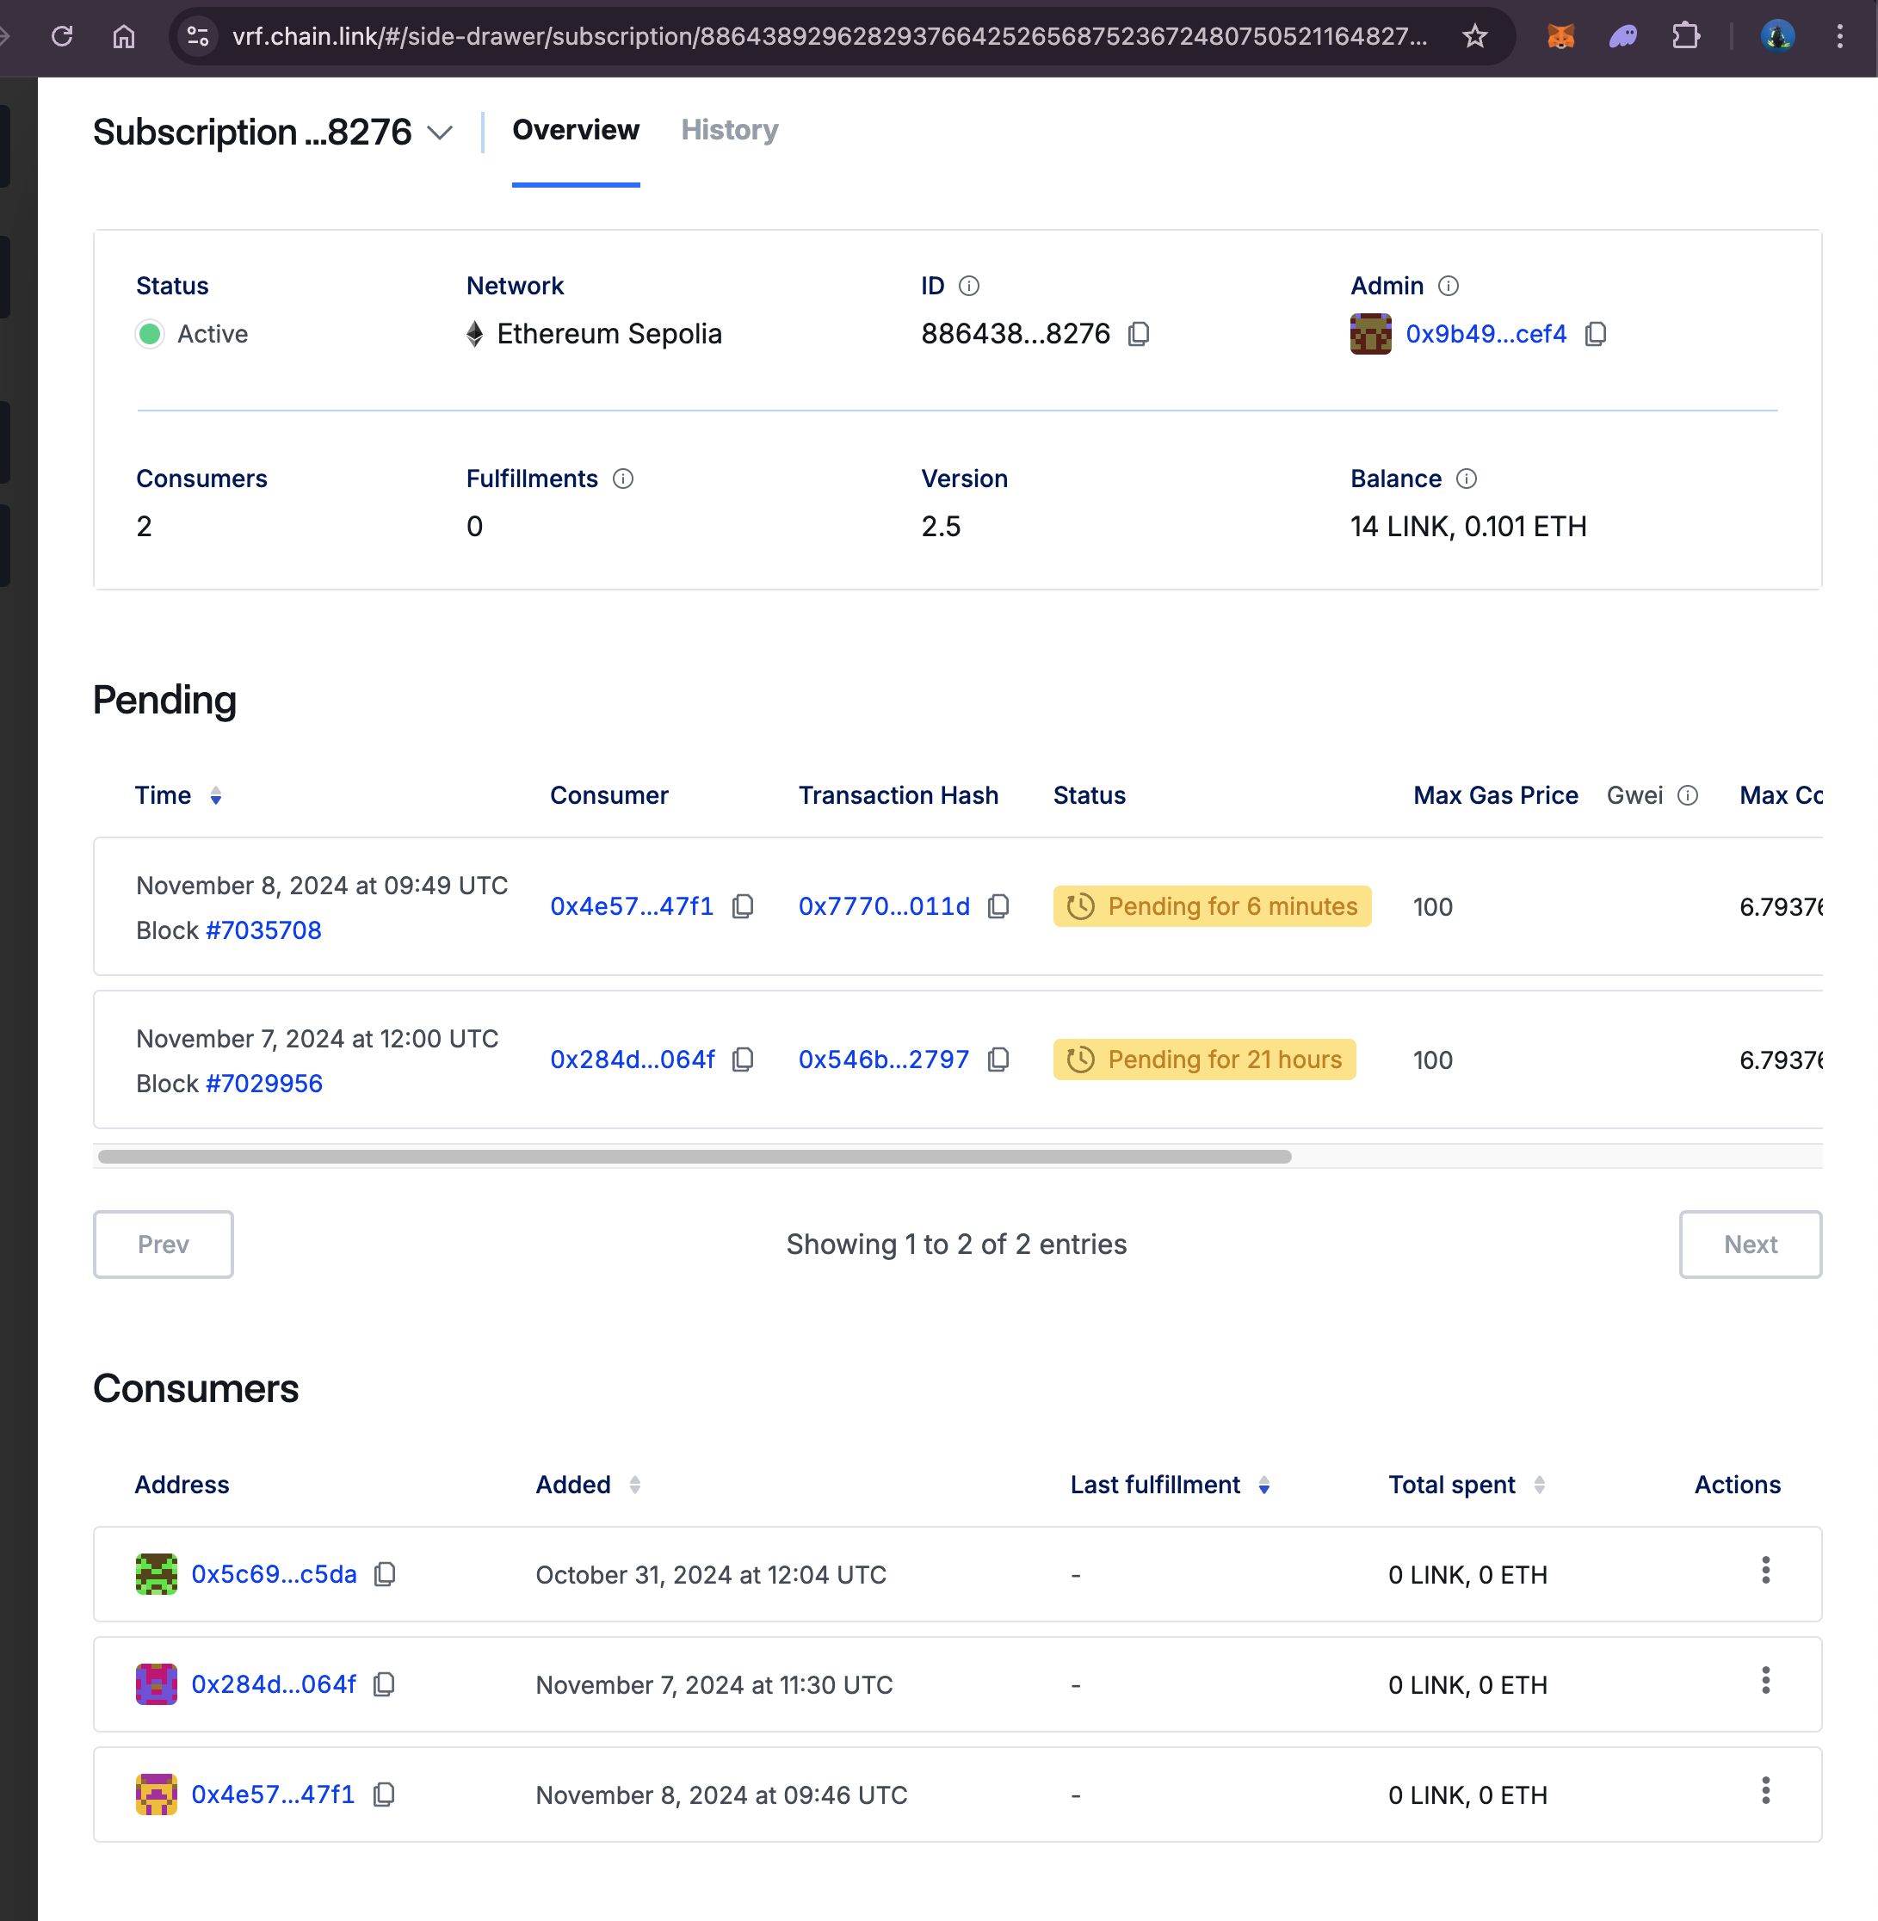Click the Pending for 21 hours badge
The height and width of the screenshot is (1921, 1878).
coord(1204,1059)
